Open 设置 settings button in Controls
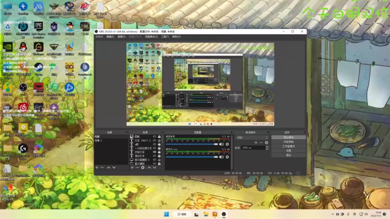Viewport: 390px width, 219px height. (x=289, y=151)
